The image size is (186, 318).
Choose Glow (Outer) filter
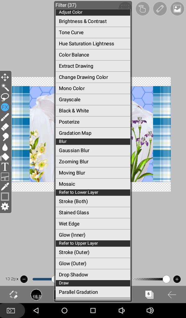pos(93,263)
